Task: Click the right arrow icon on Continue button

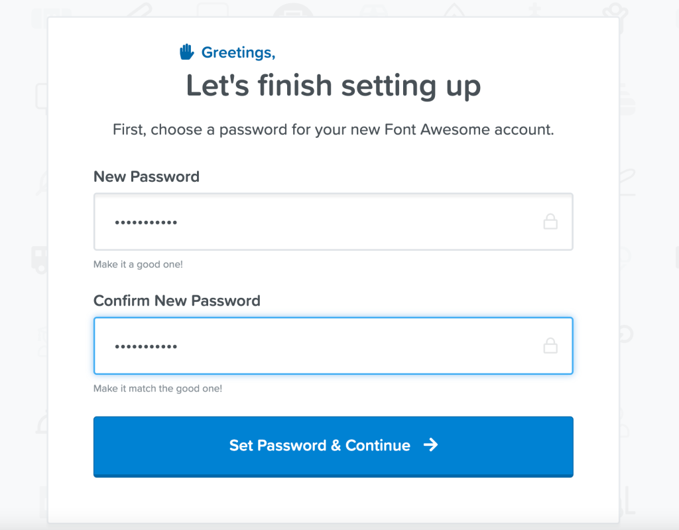Action: point(430,444)
